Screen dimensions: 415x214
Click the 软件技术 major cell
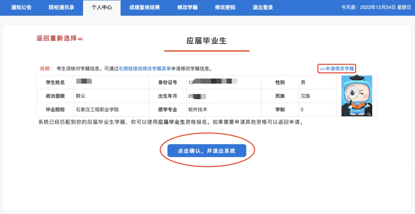click(198, 109)
